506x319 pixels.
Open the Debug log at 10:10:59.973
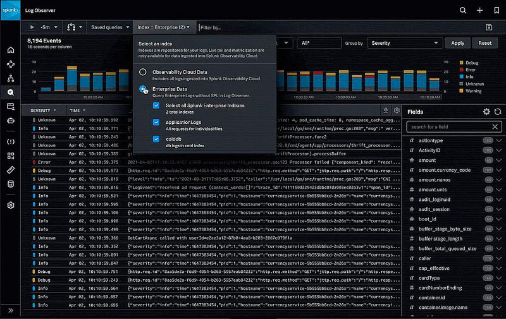click(212, 171)
